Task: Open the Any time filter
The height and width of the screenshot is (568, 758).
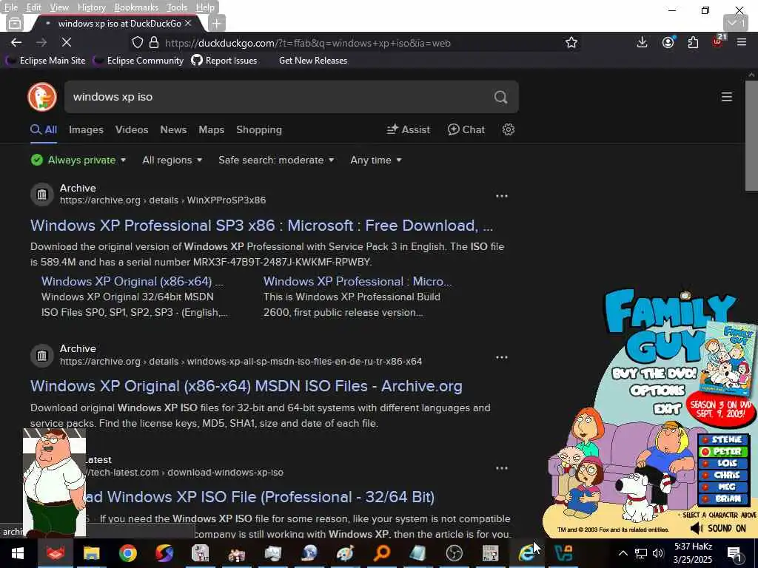Action: (375, 160)
